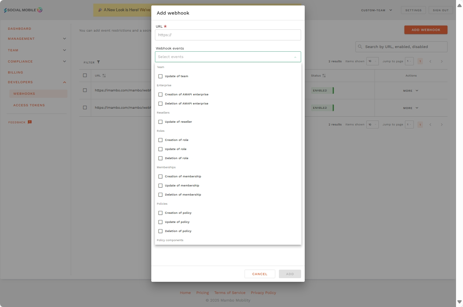Screen dimensions: 463x307
Task: Select all webhooks with header checkbox
Action: pyautogui.click(x=85, y=75)
